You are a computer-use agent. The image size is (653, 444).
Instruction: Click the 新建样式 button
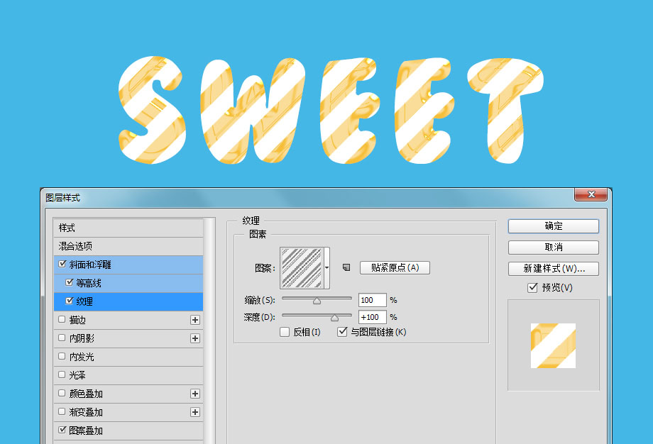(x=553, y=269)
